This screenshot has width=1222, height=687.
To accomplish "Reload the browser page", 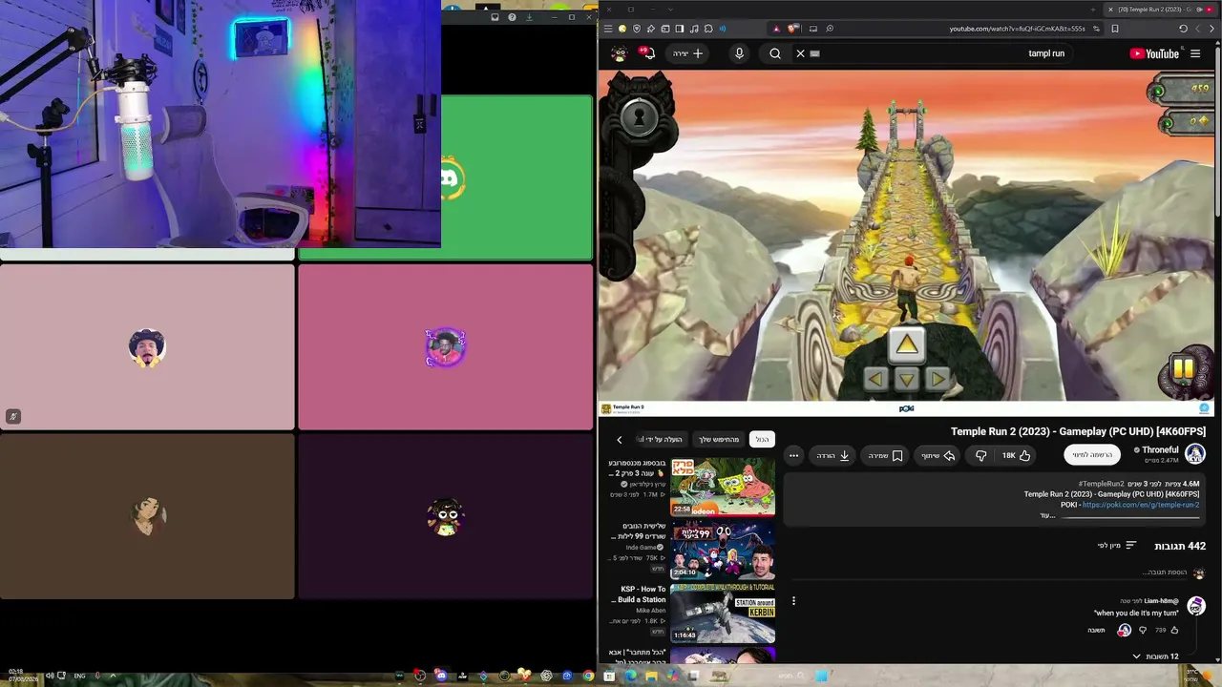I will click(1183, 29).
